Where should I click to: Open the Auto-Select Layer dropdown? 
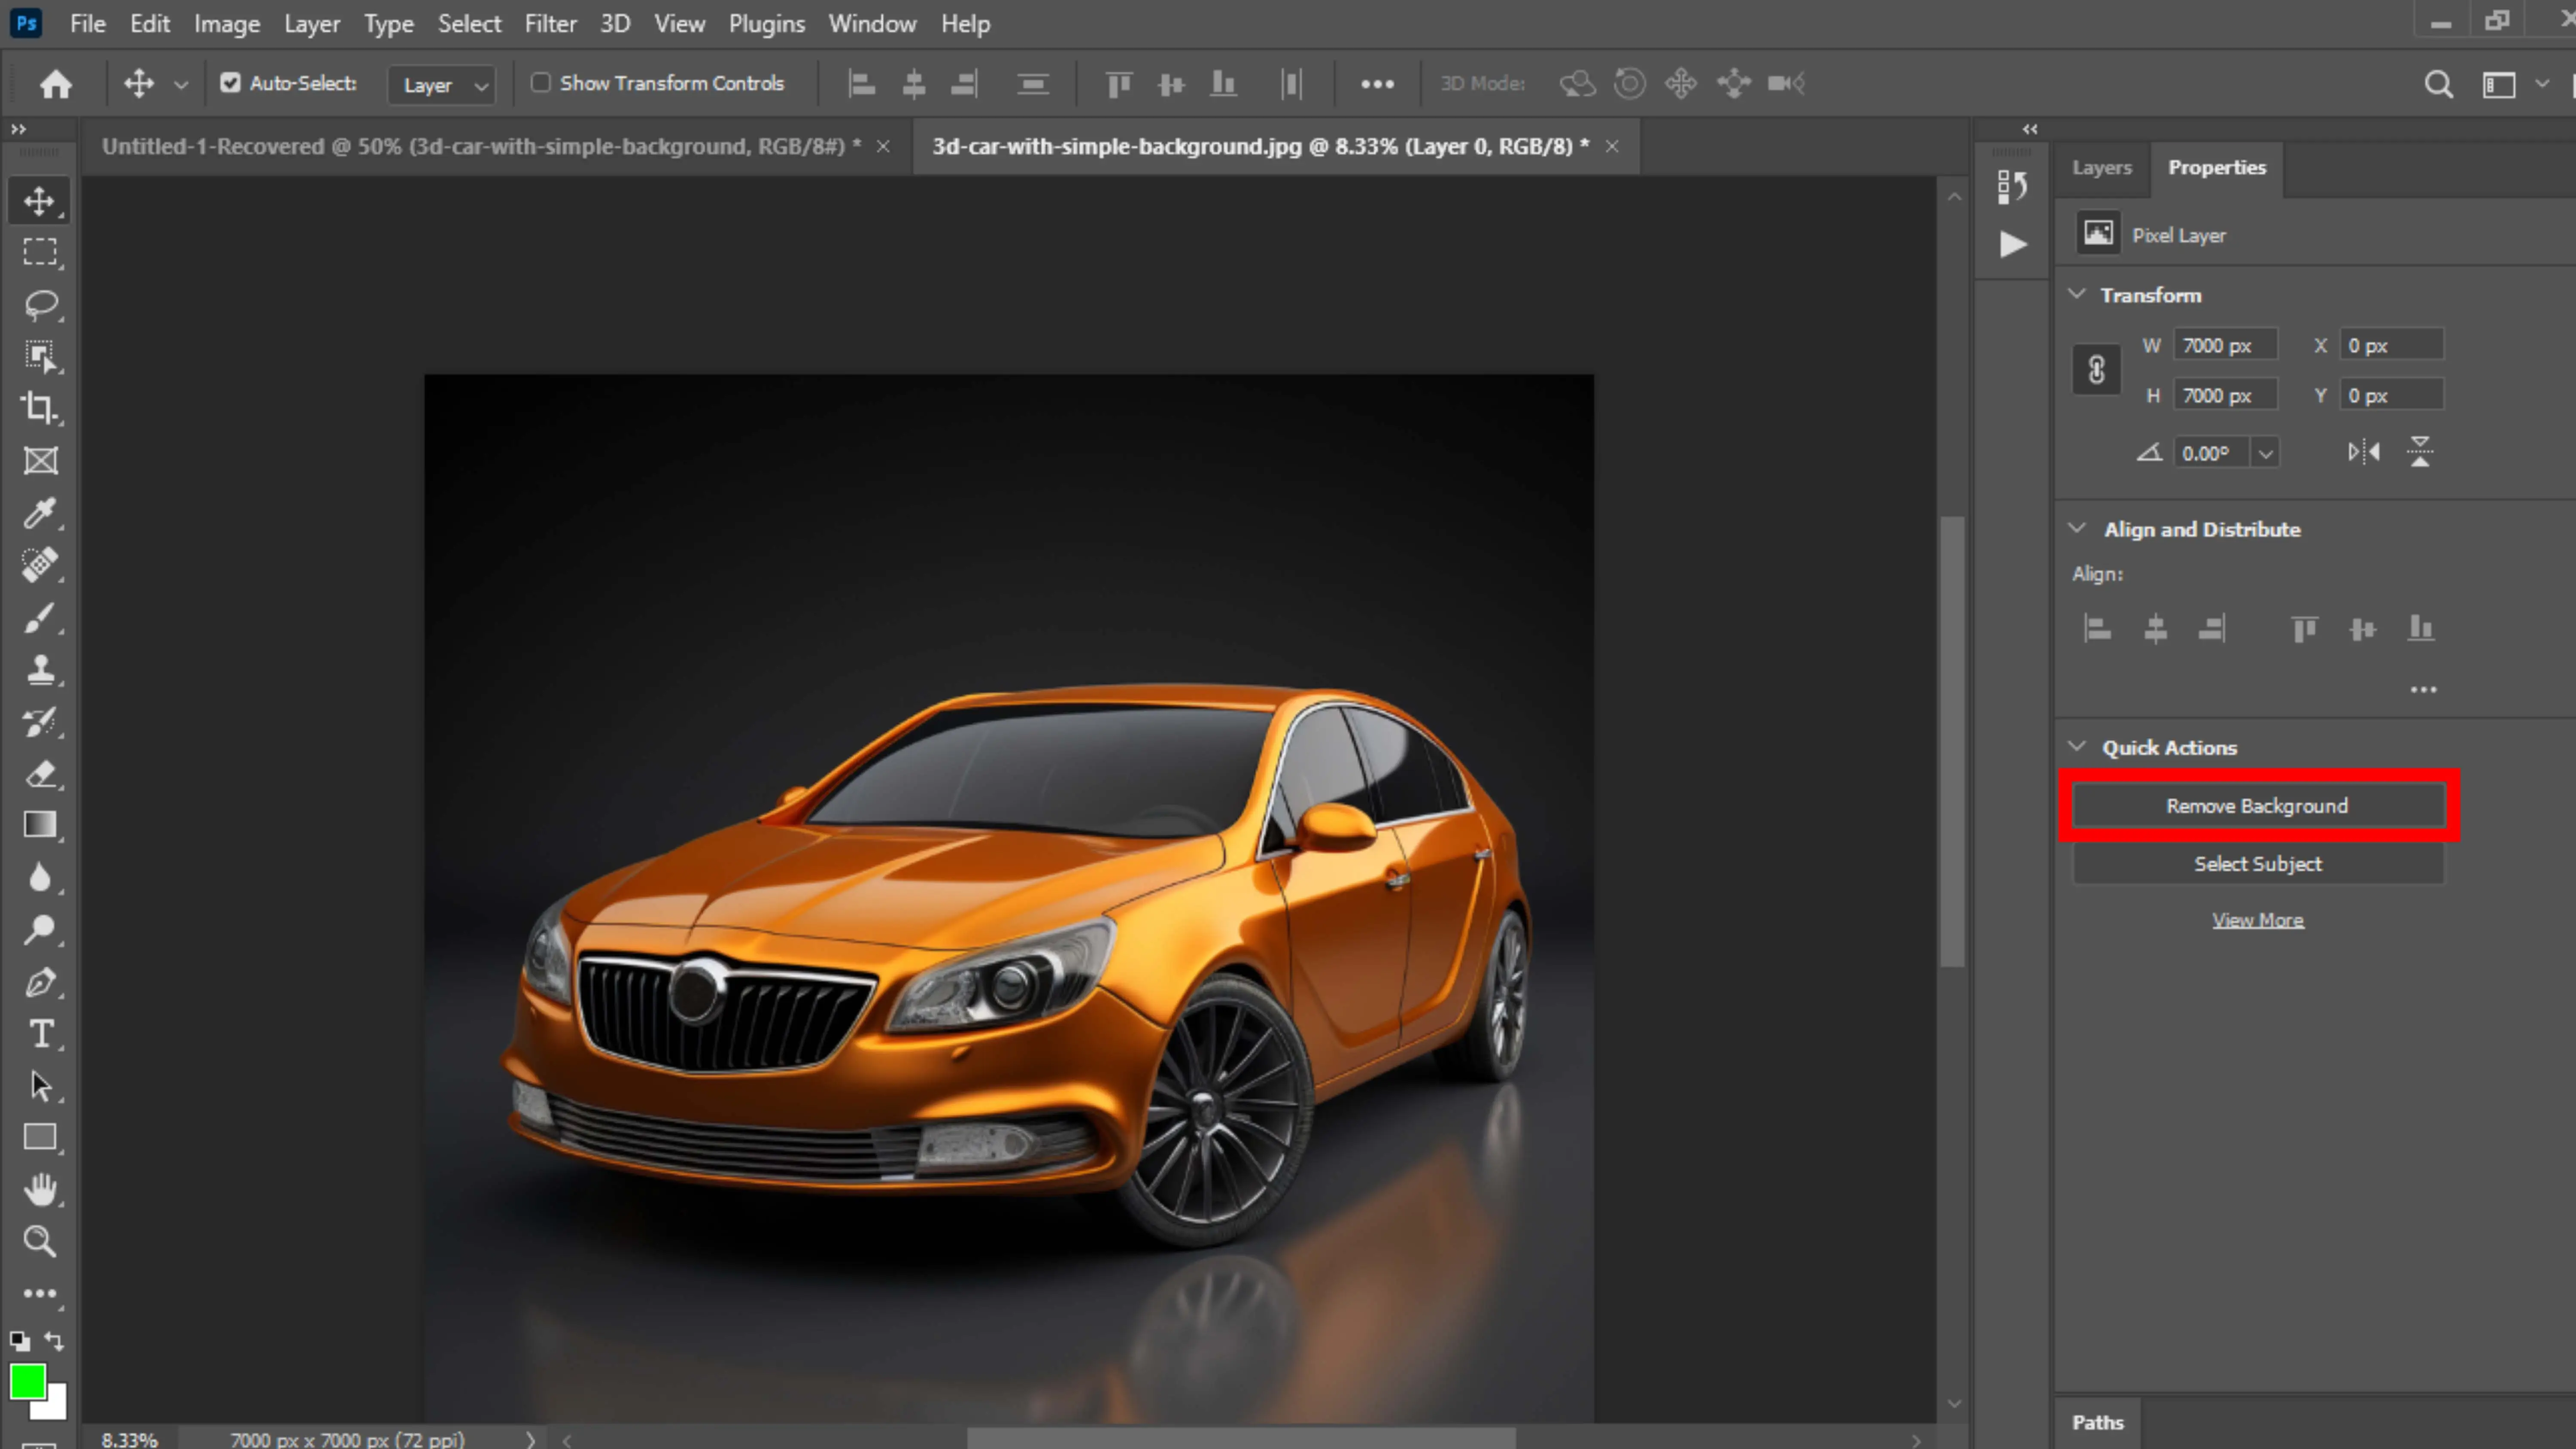(x=442, y=85)
